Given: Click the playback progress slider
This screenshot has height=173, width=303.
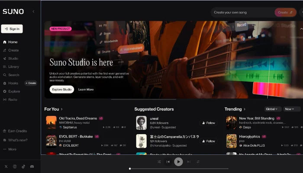Looking at the screenshot, I should pyautogui.click(x=178, y=169).
